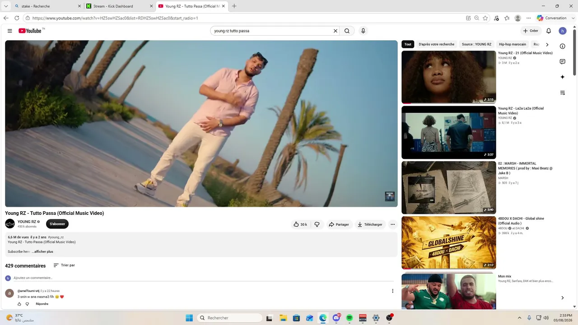
Task: Click the volume speaker tray icon
Action: pos(546,318)
